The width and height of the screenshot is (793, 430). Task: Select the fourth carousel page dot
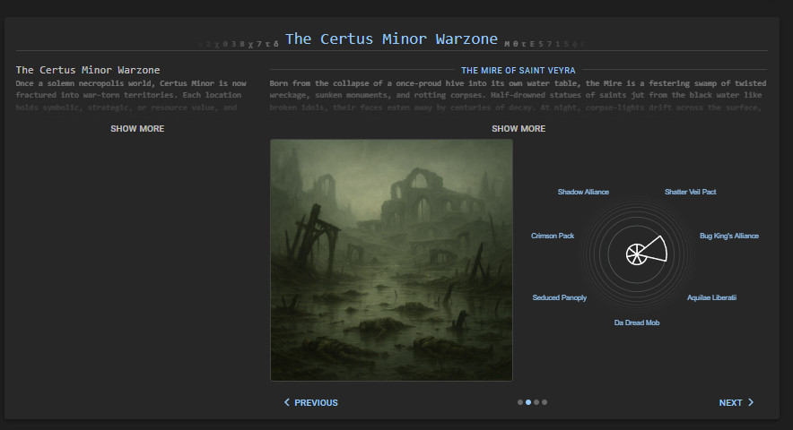click(545, 402)
